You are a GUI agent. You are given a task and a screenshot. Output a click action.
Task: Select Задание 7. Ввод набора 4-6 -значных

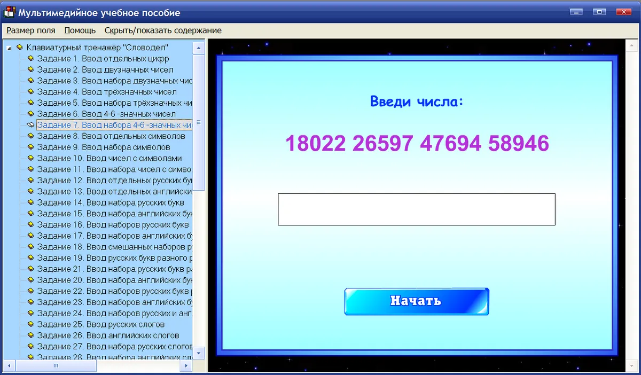click(x=114, y=125)
